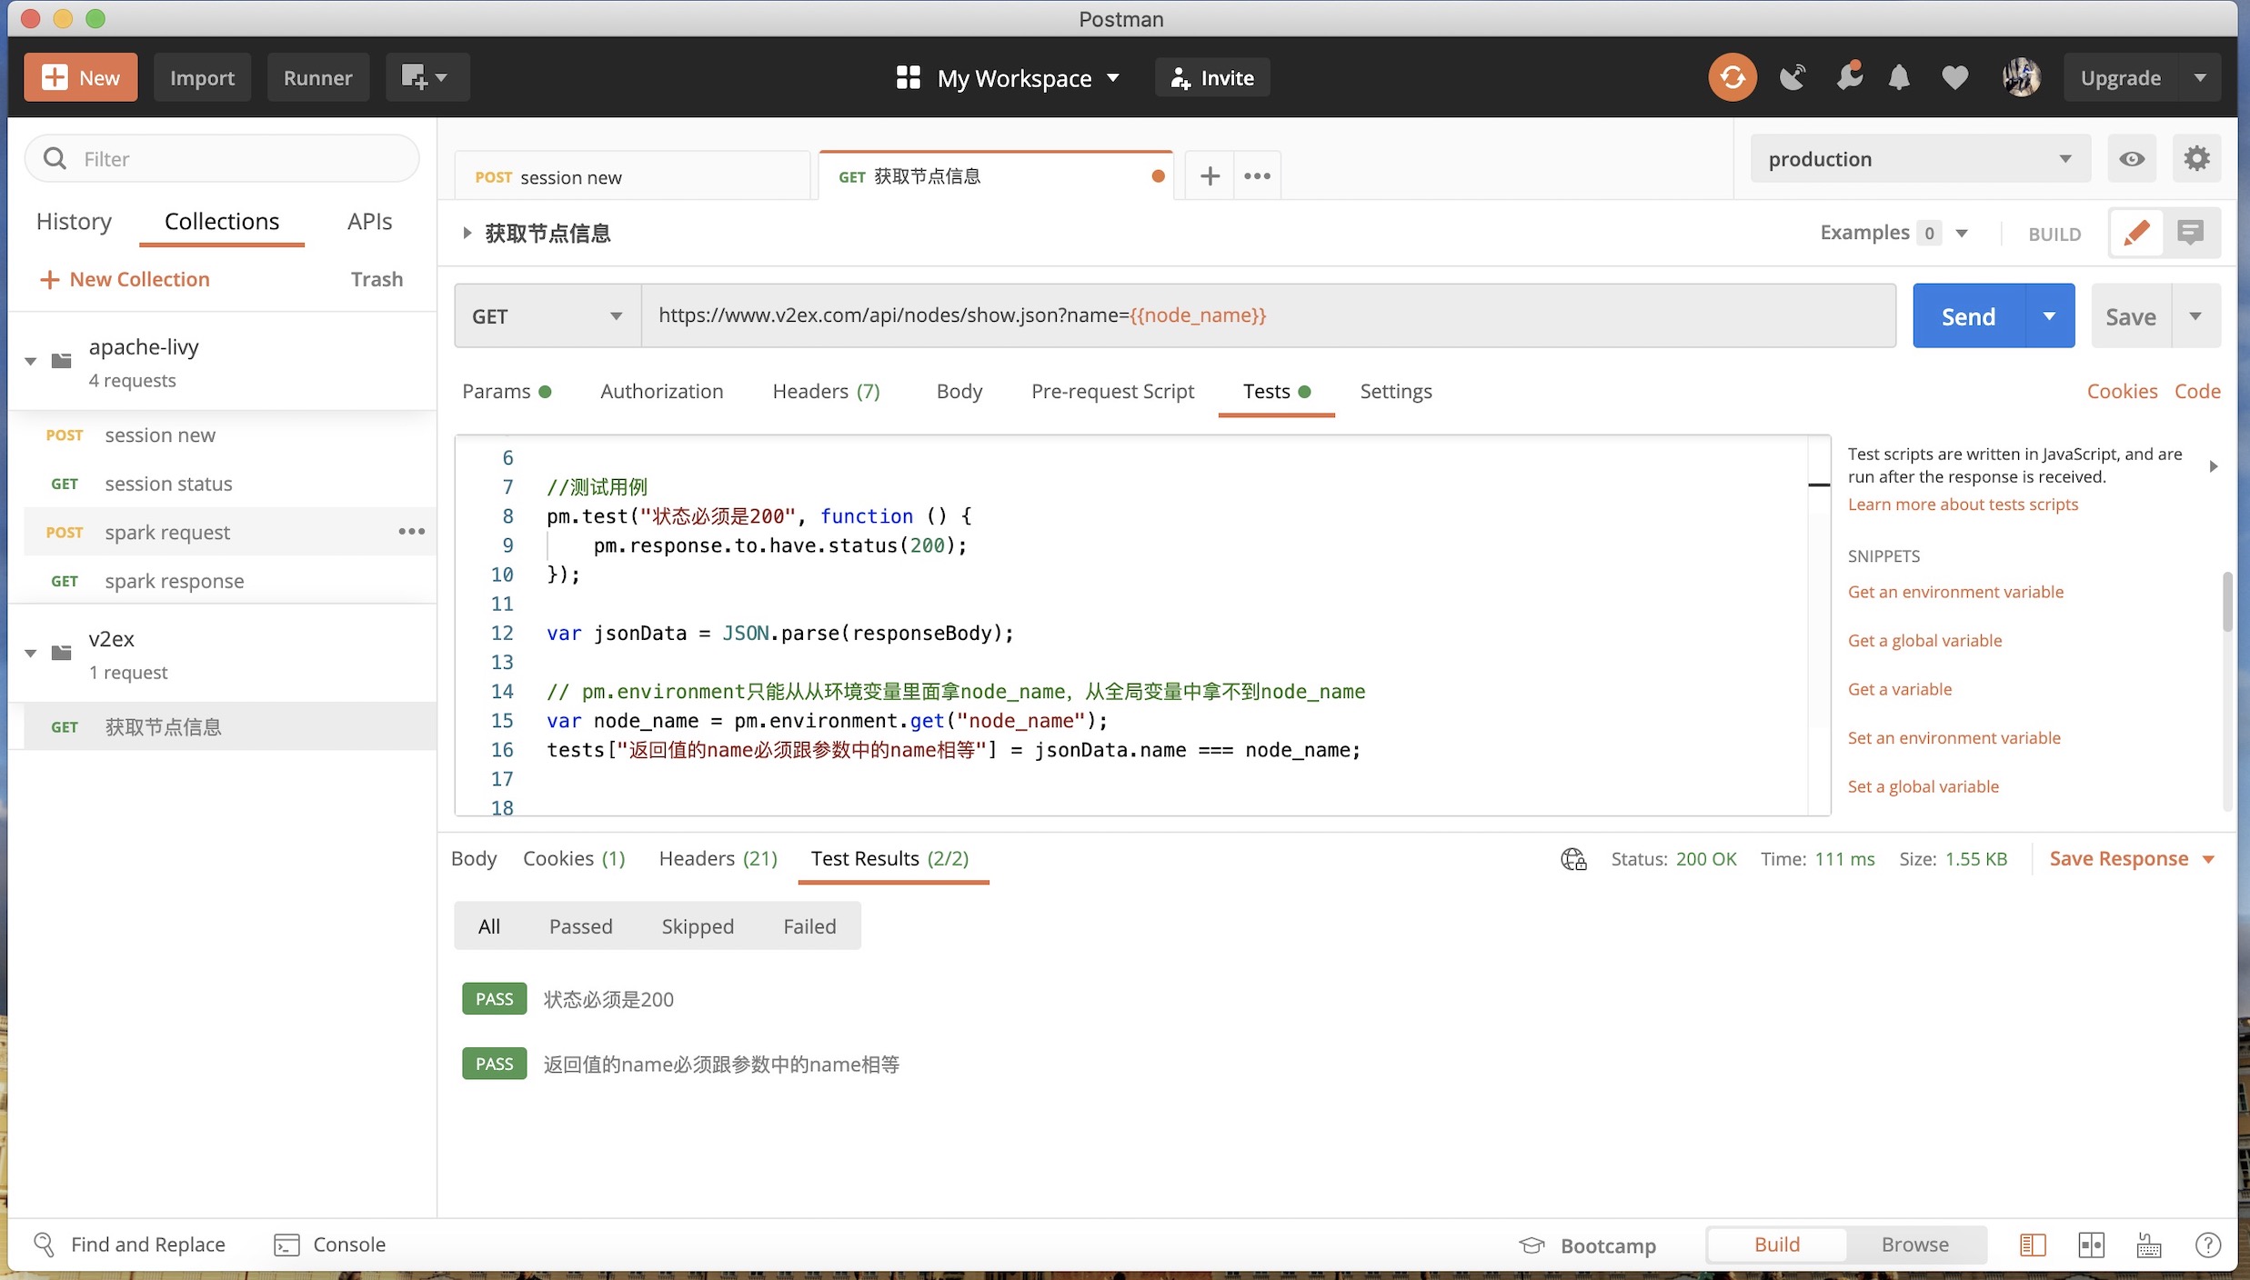
Task: Click the Send button
Action: click(x=1968, y=315)
